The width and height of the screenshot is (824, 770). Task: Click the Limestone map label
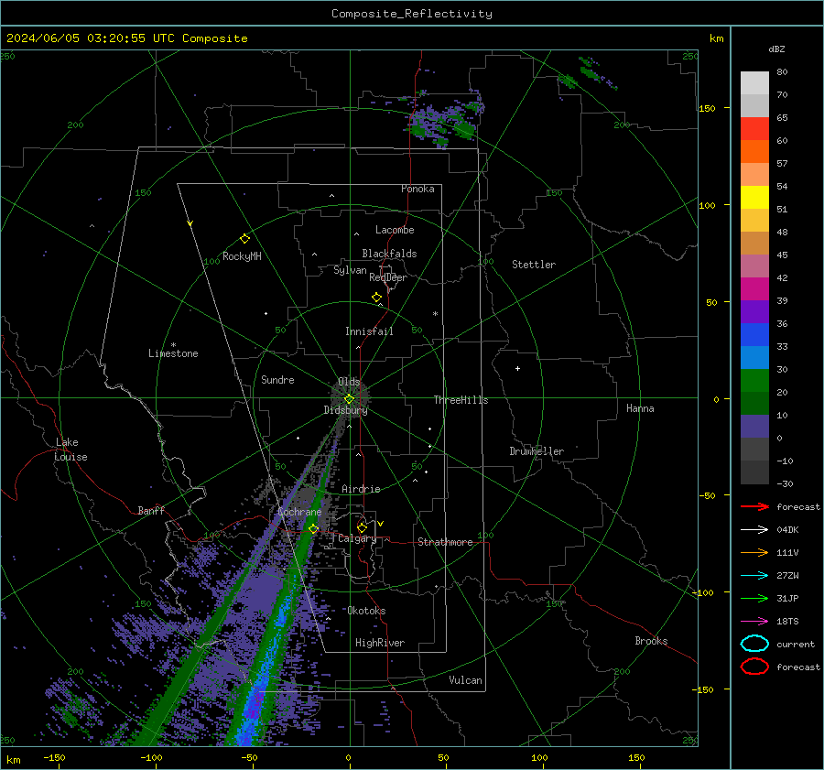pyautogui.click(x=173, y=353)
